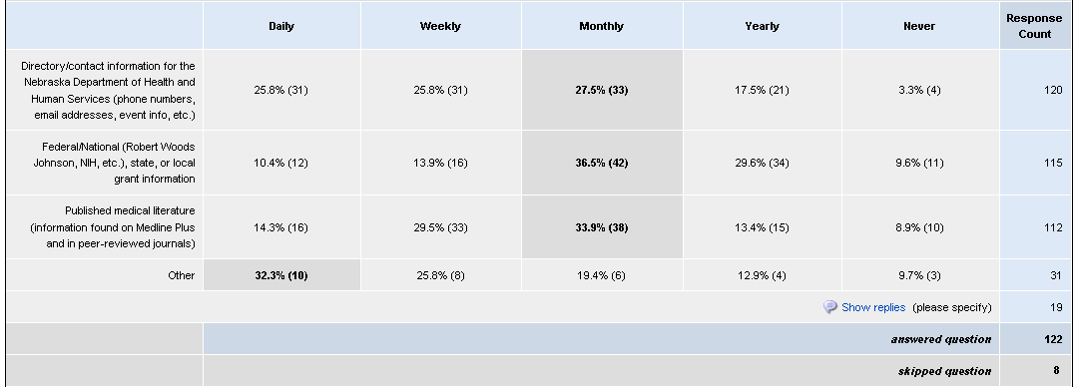Click the Published medical literature row label
This screenshot has width=1076, height=387.
point(113,227)
